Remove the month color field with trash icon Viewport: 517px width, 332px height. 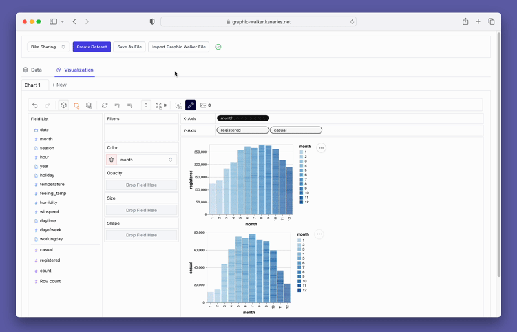(111, 160)
